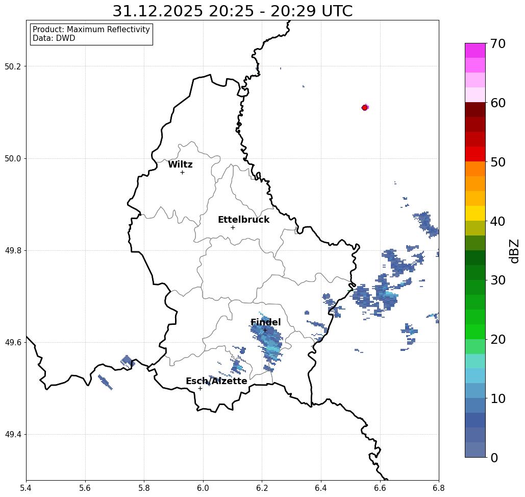
Task: Click the 30 label on the colorbar
Action: point(497,280)
